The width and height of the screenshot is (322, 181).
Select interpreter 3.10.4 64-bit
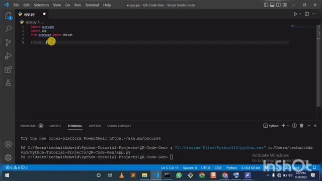coord(251,167)
